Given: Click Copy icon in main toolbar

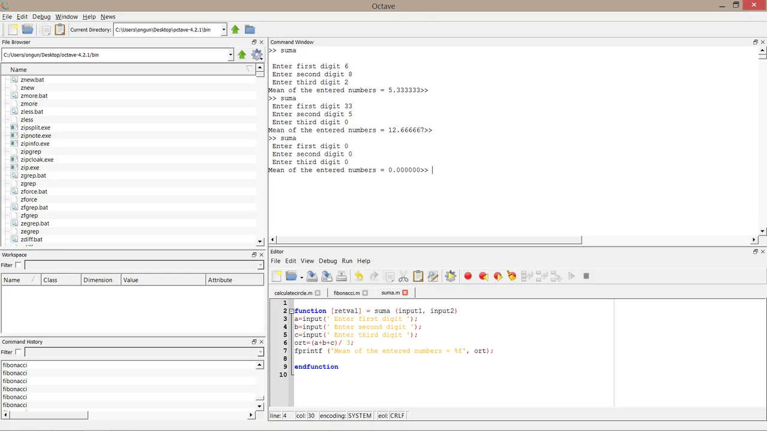Looking at the screenshot, I should tap(46, 29).
